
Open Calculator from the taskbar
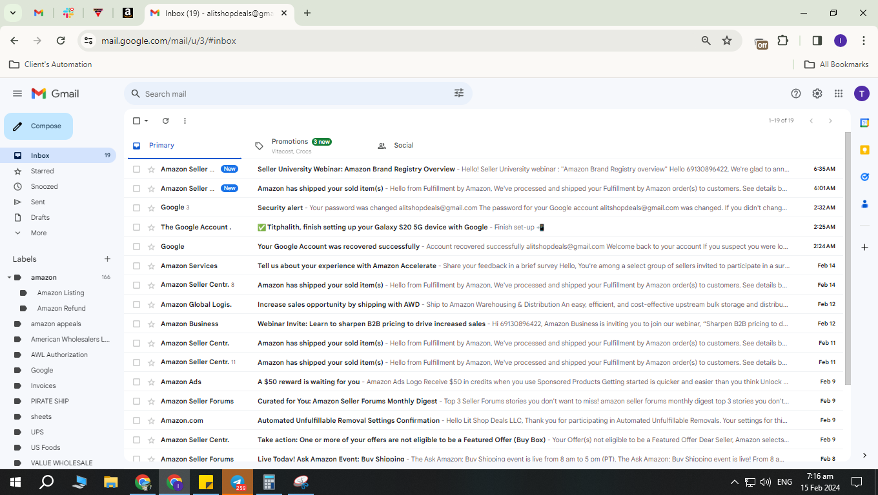coord(269,482)
